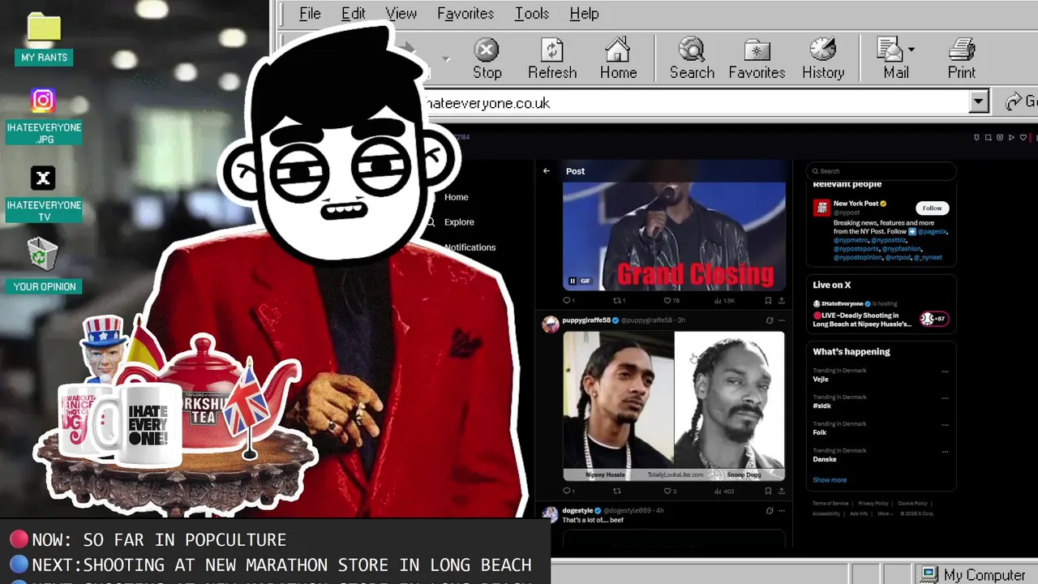The image size is (1038, 584).
Task: Open the Home sidebar link on X
Action: pyautogui.click(x=456, y=197)
